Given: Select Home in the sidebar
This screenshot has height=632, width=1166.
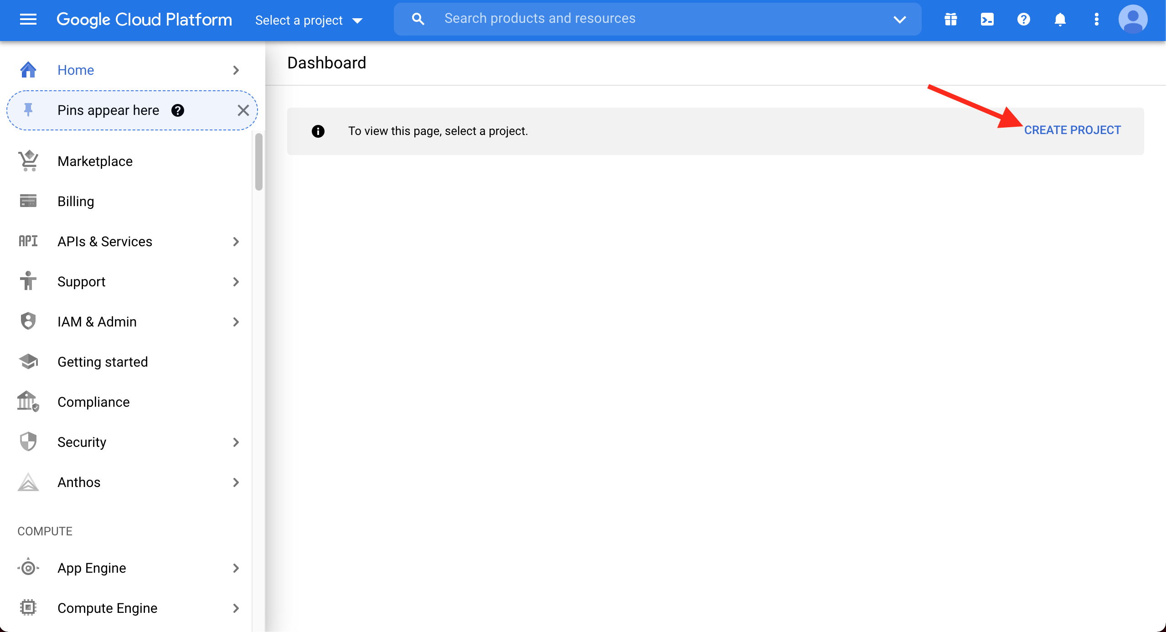Looking at the screenshot, I should click(x=76, y=70).
